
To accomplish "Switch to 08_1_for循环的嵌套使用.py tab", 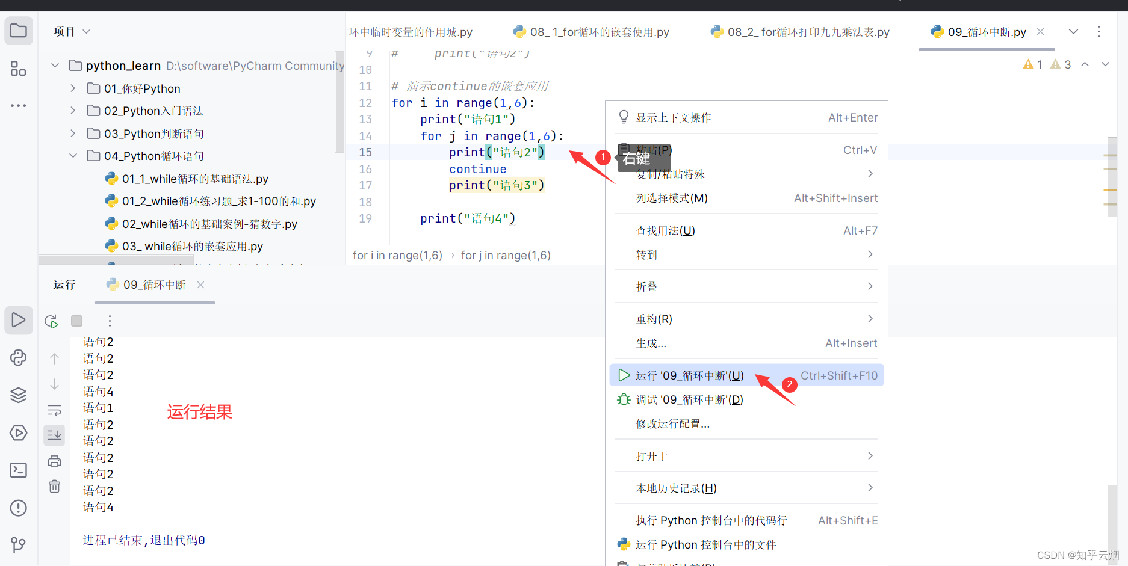I will 591,32.
